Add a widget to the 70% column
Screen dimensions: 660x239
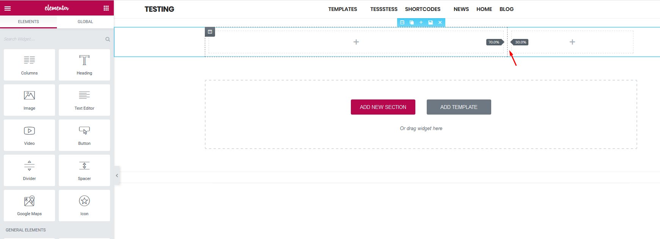[356, 42]
